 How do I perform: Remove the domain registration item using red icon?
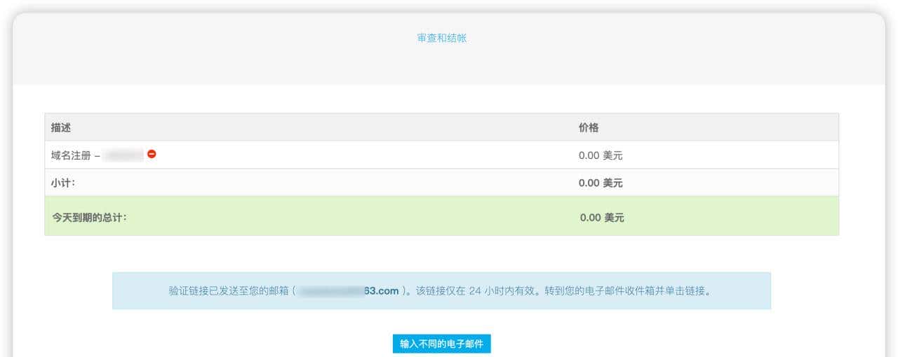click(x=152, y=154)
